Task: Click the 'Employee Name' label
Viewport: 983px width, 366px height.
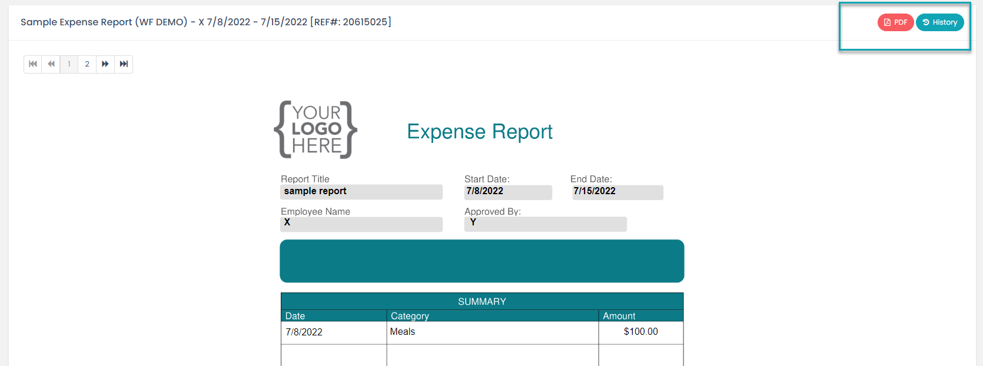Action: [316, 211]
